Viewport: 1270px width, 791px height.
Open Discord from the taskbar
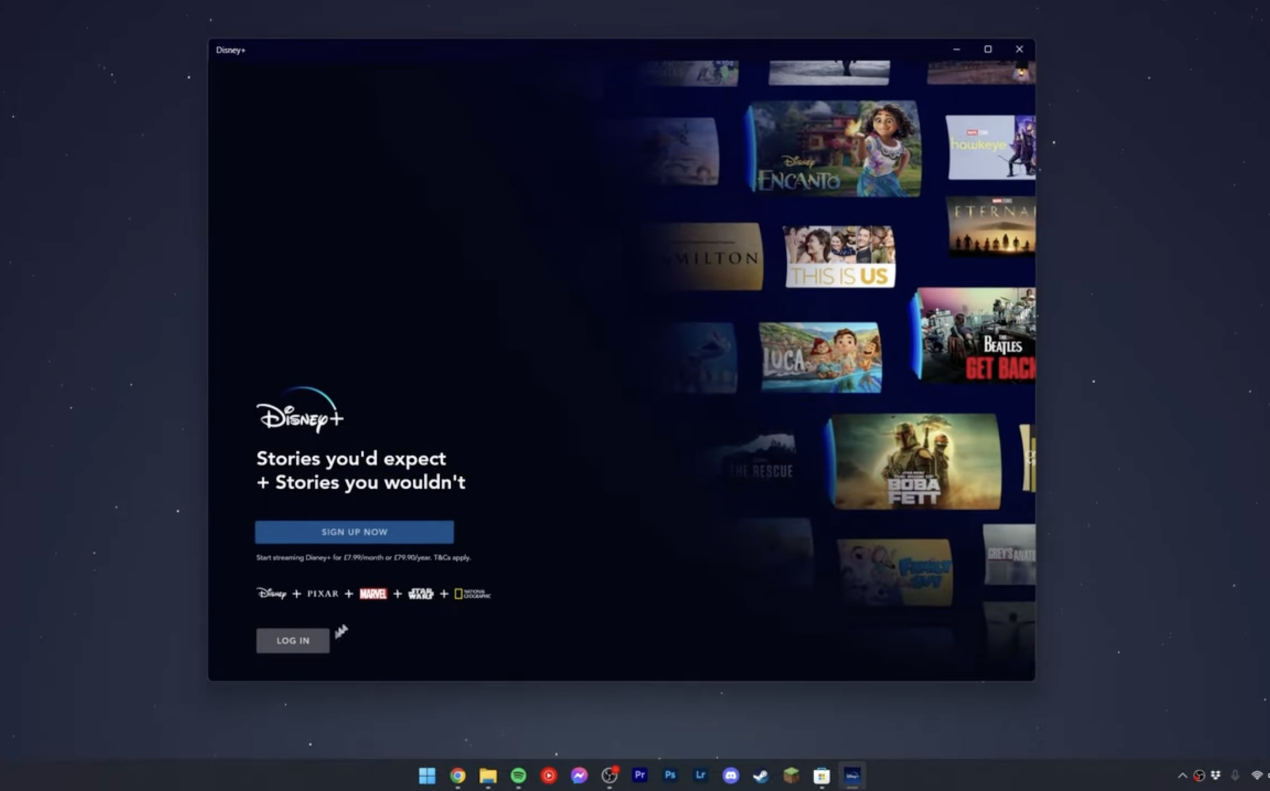point(730,776)
